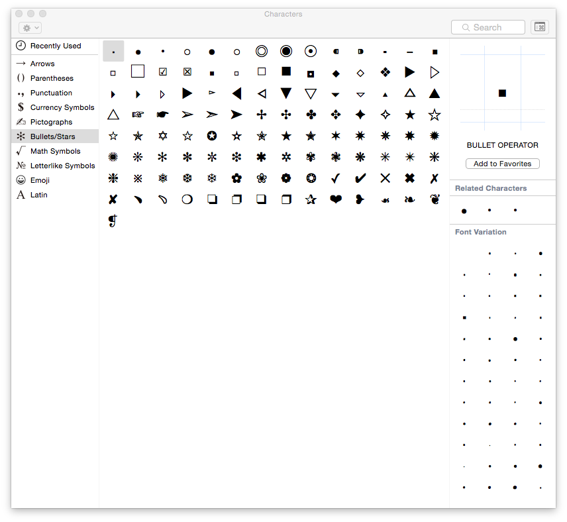This screenshot has height=522, width=567.
Task: Collapse the Character Viewer with the top-right button
Action: [540, 27]
